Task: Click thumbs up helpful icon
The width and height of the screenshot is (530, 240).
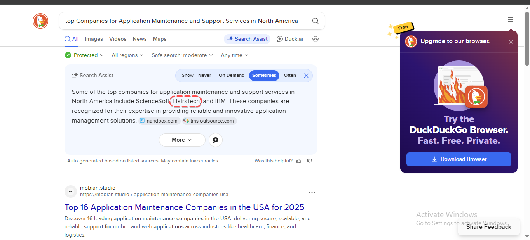Action: coord(299,161)
